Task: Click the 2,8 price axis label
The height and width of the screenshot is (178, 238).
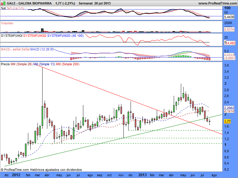Action: 227,90
